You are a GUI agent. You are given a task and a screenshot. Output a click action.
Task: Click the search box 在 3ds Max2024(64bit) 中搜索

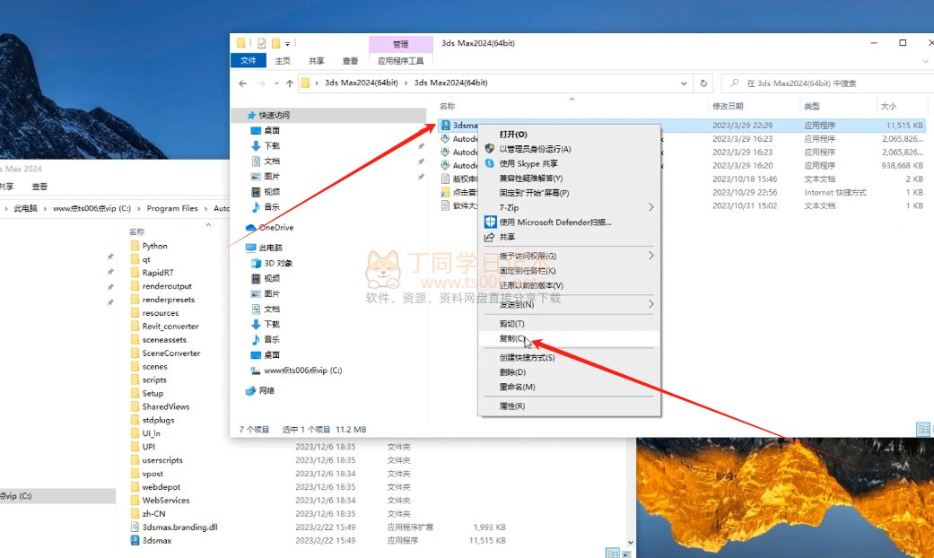click(x=828, y=83)
